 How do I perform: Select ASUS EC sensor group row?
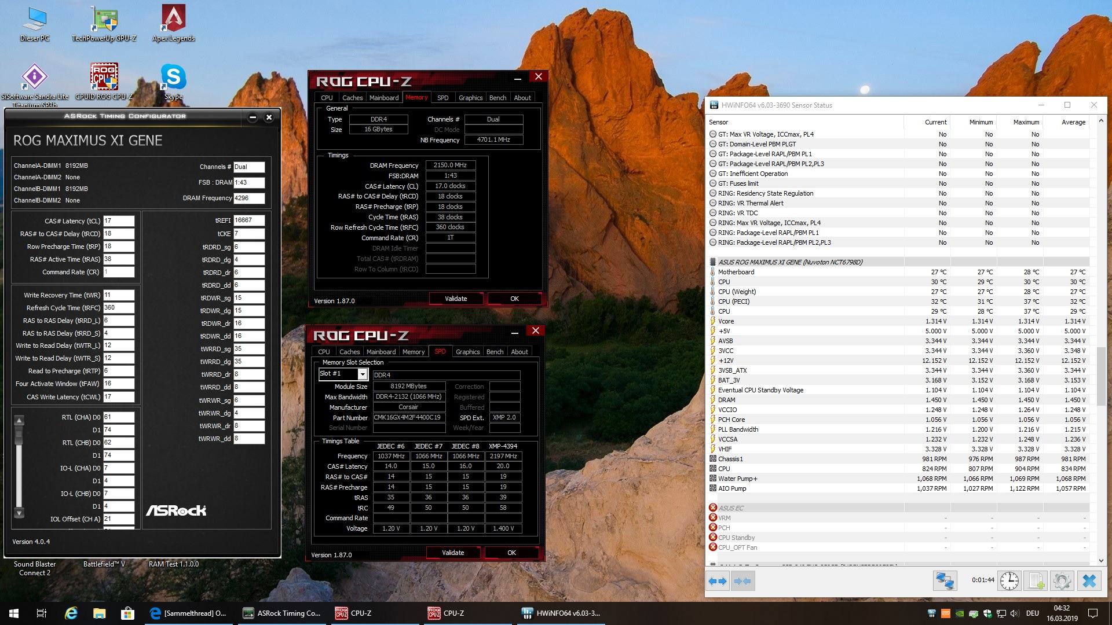(898, 508)
